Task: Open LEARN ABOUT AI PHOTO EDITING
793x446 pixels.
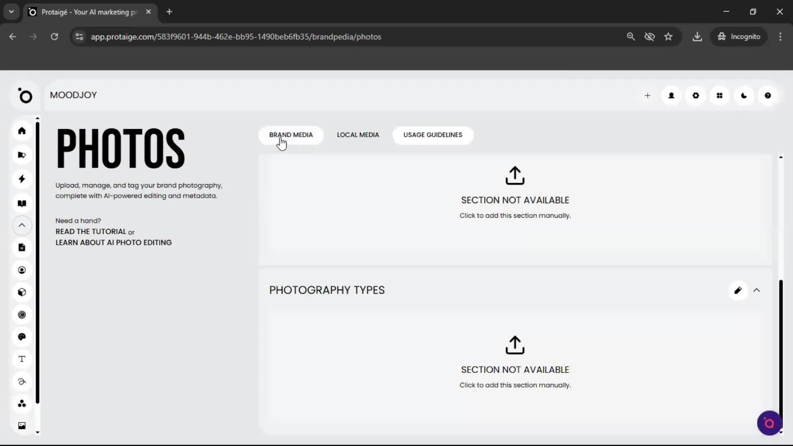Action: [113, 242]
